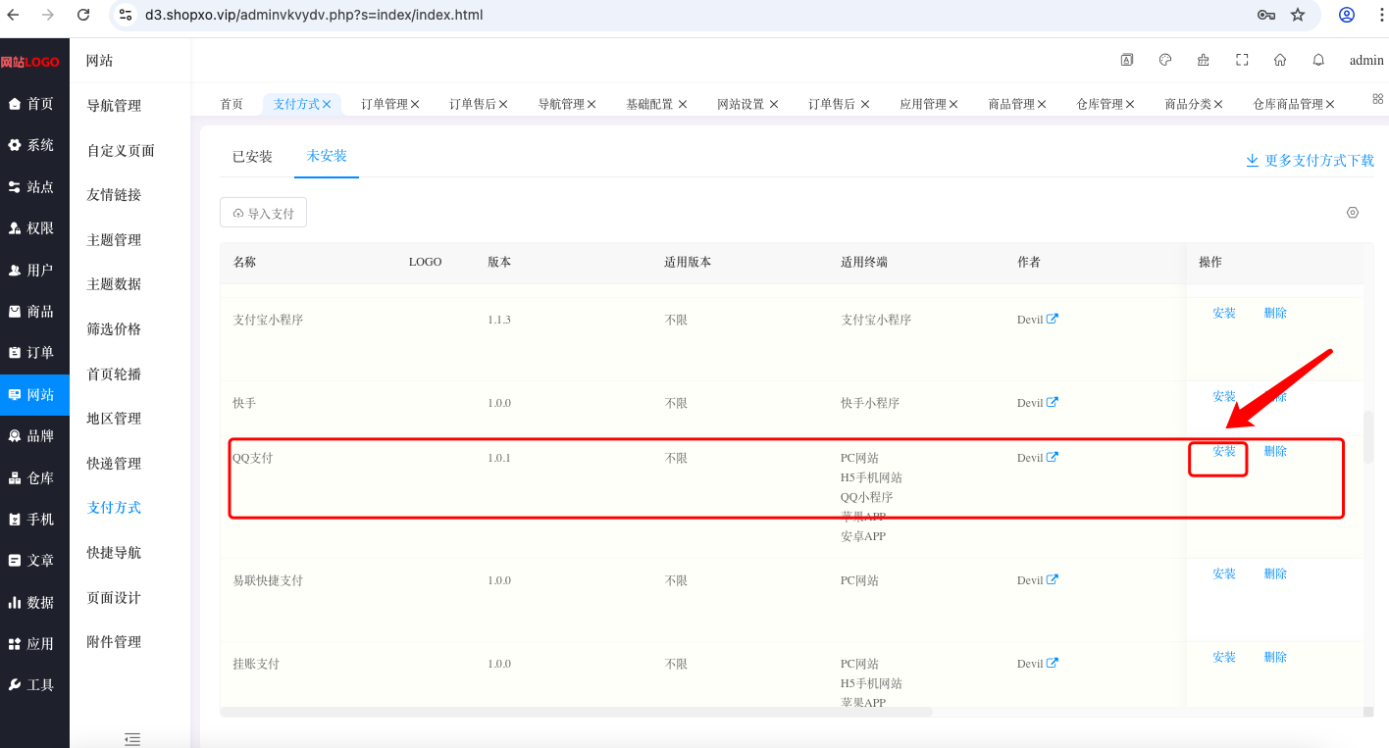1389x748 pixels.
Task: Open the browser password key icon
Action: click(1266, 15)
